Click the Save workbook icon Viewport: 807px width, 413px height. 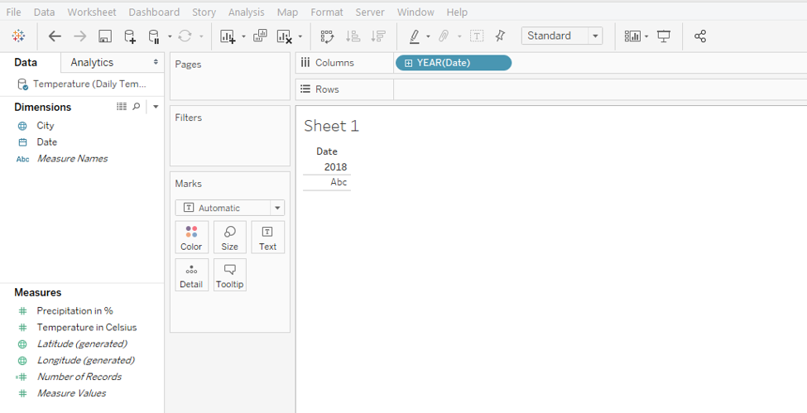coord(105,36)
